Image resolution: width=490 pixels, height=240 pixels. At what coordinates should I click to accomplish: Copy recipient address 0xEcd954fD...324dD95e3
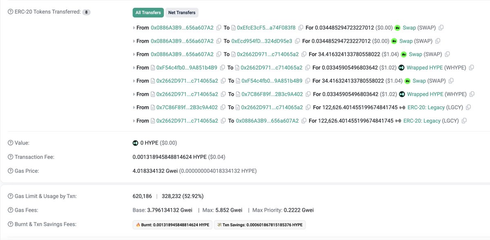pos(297,41)
